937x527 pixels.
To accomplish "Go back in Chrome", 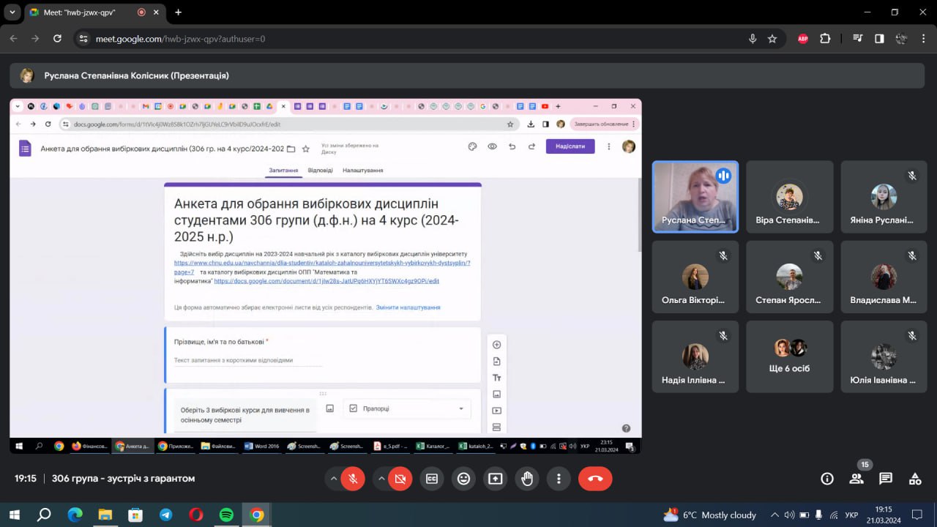I will tap(14, 39).
